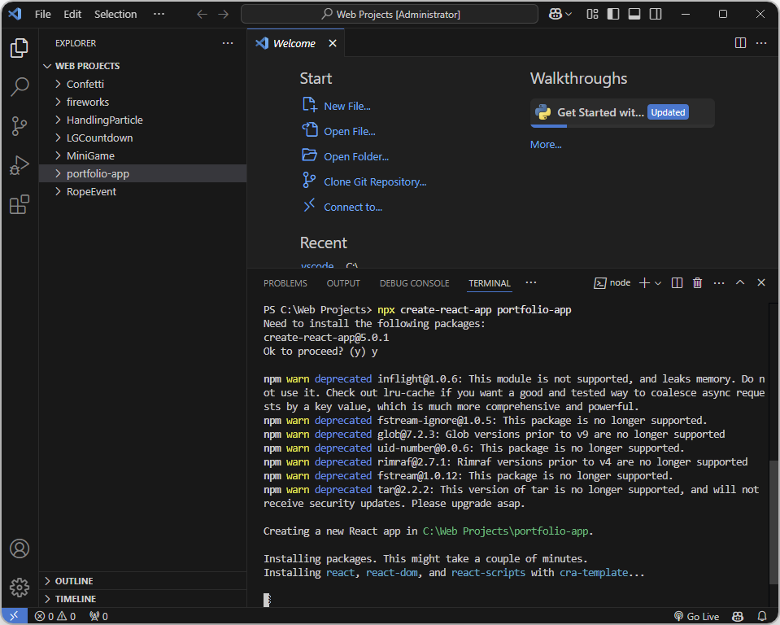Switch to the PROBLEMS tab
Viewport: 780px width, 625px height.
[285, 283]
